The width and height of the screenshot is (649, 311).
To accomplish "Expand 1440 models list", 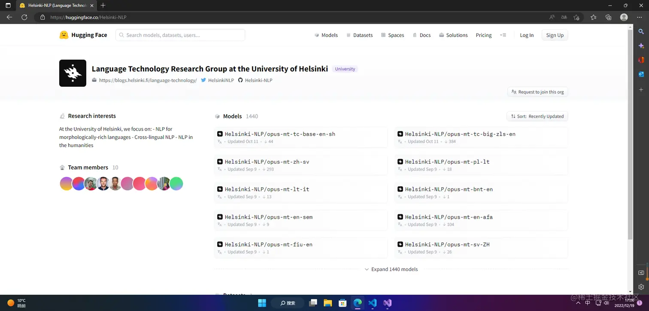I will pos(391,269).
